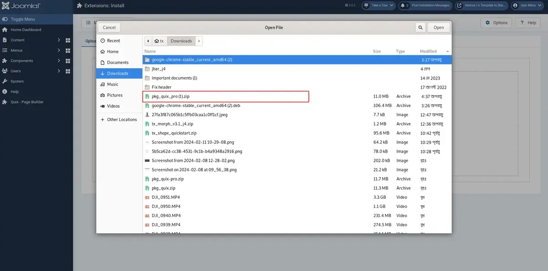Click the search icon in file dialog
Viewport: 548px width, 271px height.
[421, 27]
